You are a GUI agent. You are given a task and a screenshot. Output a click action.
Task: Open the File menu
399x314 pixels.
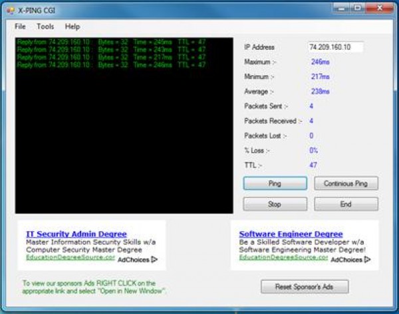pos(20,27)
